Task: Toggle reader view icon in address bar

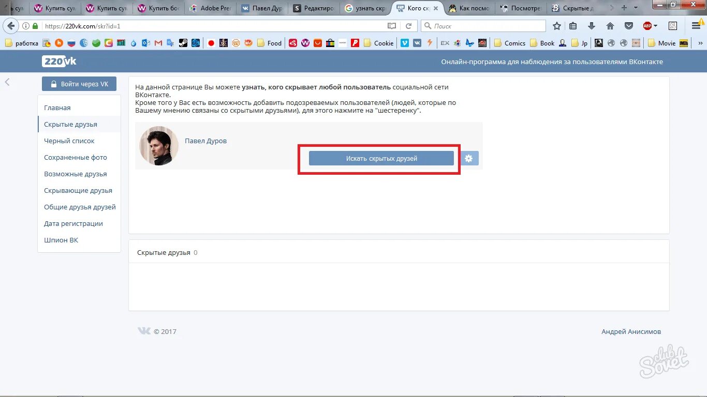Action: (x=392, y=26)
